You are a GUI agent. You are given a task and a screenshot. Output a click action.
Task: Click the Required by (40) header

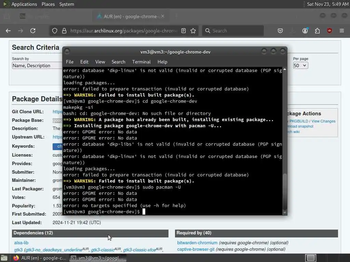[x=256, y=233]
